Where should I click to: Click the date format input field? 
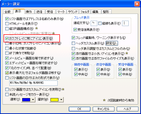(x=33, y=83)
